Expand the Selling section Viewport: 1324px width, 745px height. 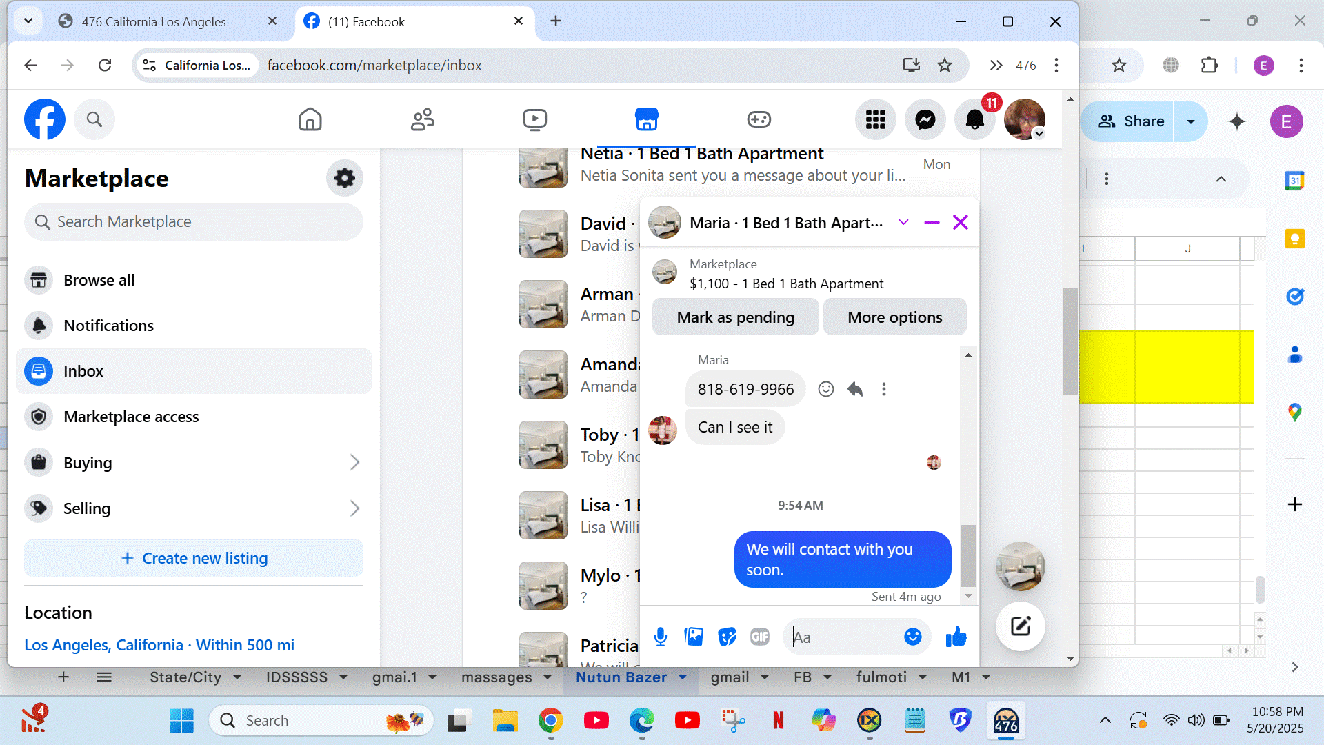pos(354,508)
